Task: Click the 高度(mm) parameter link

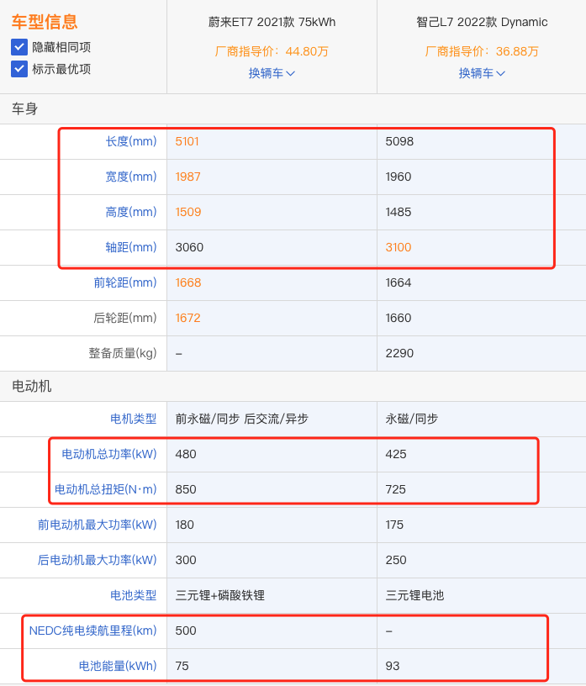Action: pos(131,212)
